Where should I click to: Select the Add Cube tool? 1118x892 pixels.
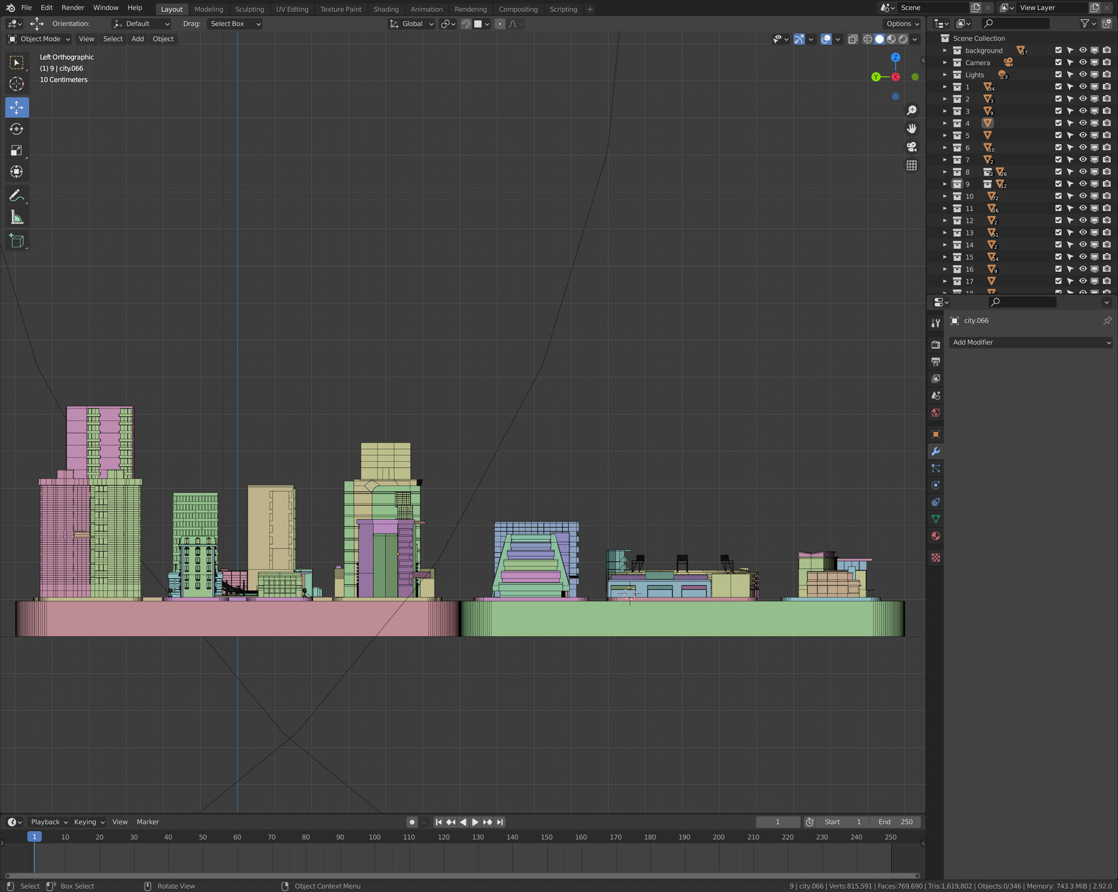pyautogui.click(x=17, y=241)
